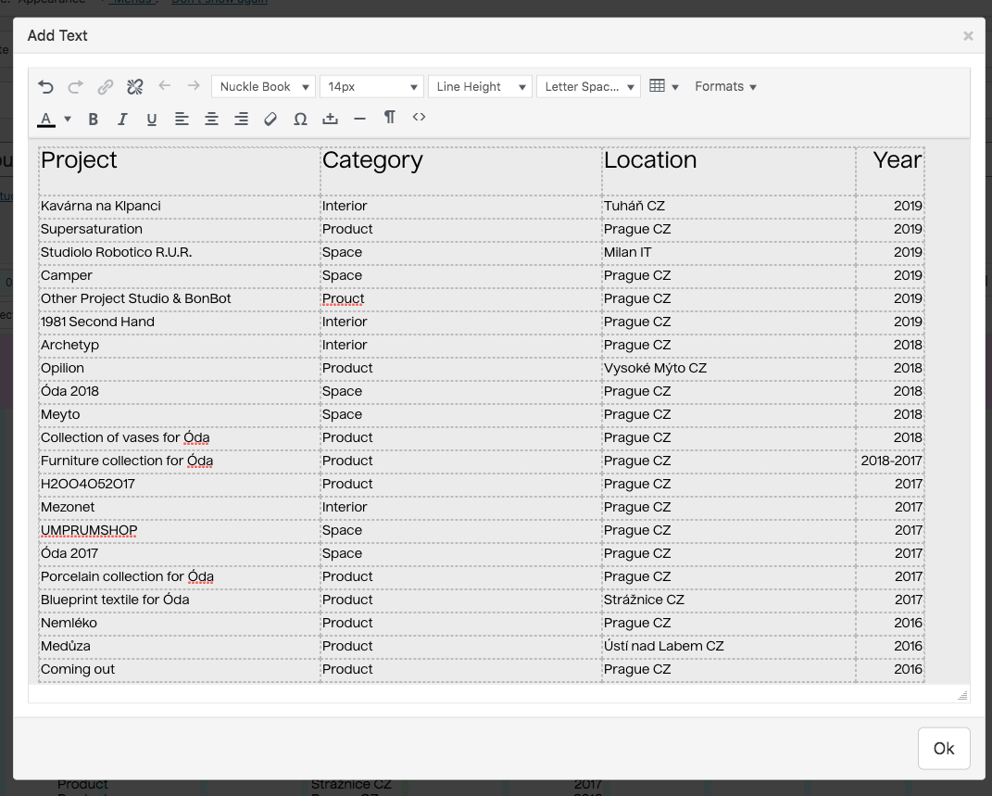992x796 pixels.
Task: Align text to center
Action: [x=211, y=119]
